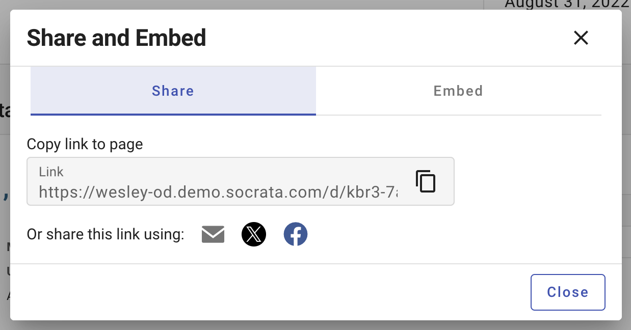Click the 'Copy link to page' label
Viewport: 631px width, 330px height.
click(x=85, y=145)
